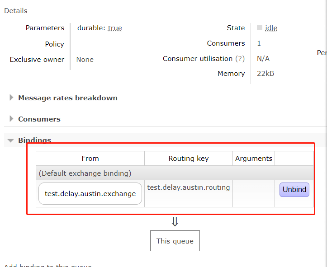
Task: Click the Details section heading
Action: (16, 11)
